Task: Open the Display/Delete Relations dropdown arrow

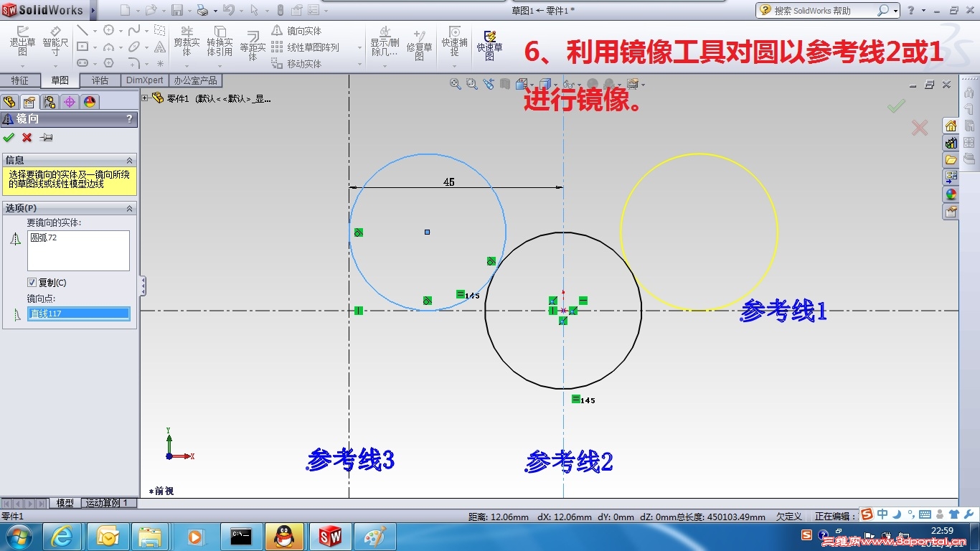Action: click(x=385, y=67)
